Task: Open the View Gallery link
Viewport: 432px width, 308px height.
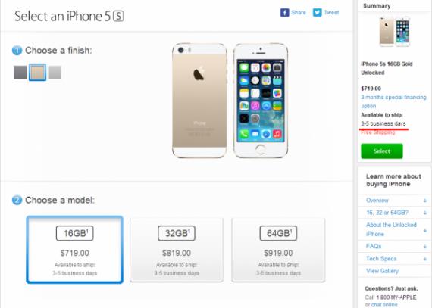Action: (382, 271)
